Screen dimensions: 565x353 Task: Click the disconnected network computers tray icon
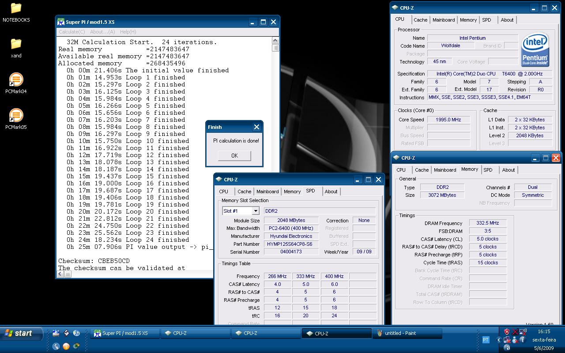coord(507,340)
